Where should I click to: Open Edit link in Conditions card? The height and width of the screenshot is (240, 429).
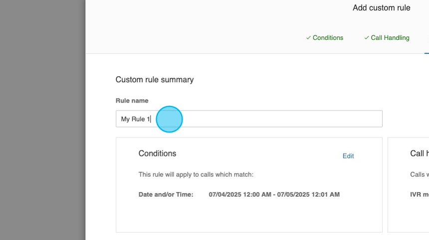[348, 156]
